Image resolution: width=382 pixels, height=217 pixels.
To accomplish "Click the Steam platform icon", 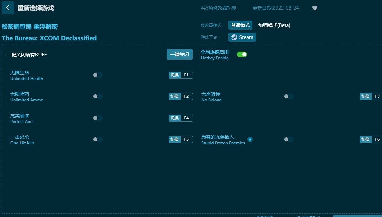I will pyautogui.click(x=242, y=37).
